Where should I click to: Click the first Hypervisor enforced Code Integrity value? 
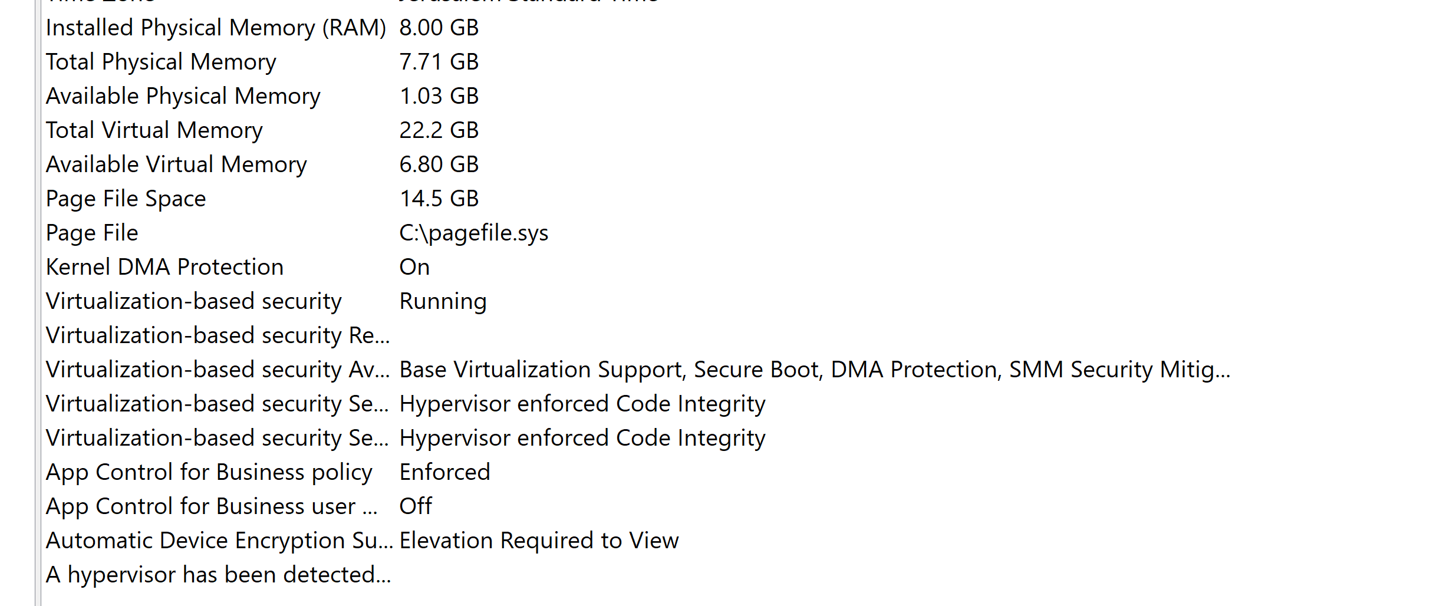pyautogui.click(x=582, y=404)
